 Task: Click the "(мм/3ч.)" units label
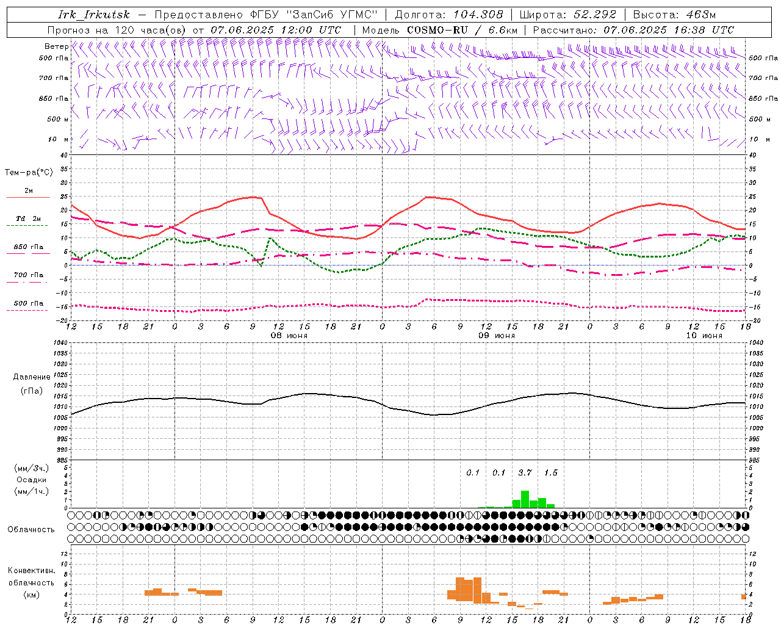tap(31, 468)
